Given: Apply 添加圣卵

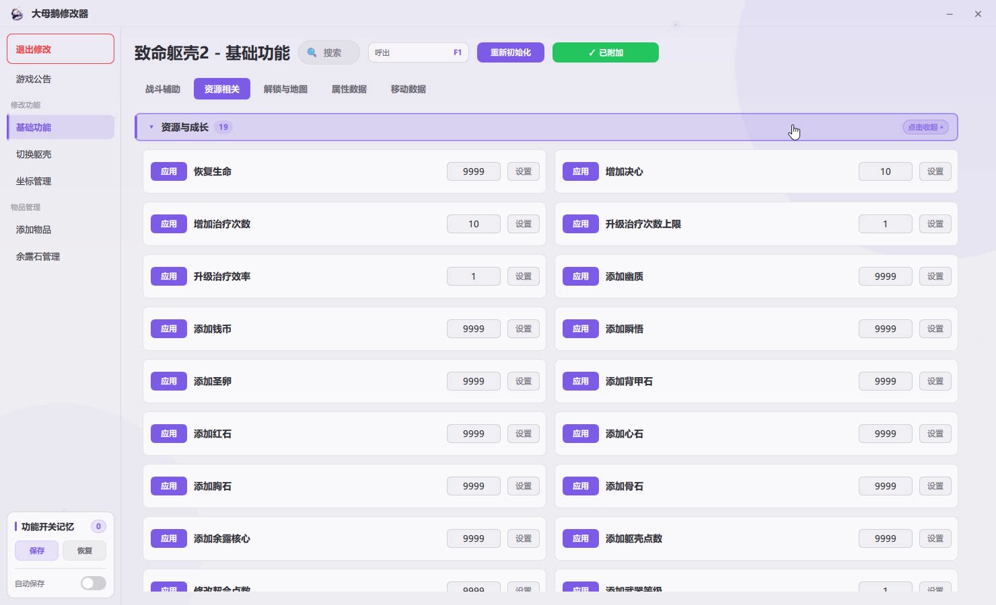Looking at the screenshot, I should [x=169, y=381].
